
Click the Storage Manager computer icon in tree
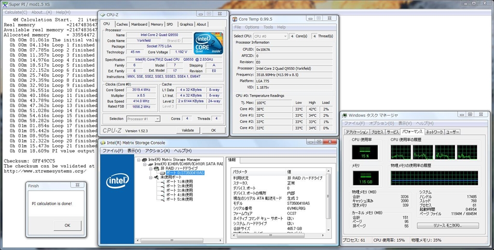point(145,160)
